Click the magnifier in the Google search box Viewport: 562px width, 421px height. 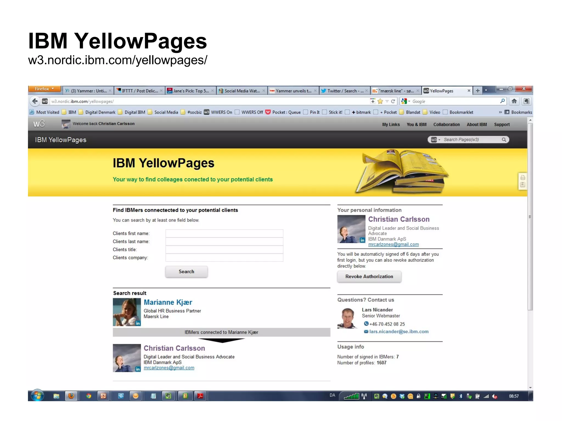(x=502, y=101)
